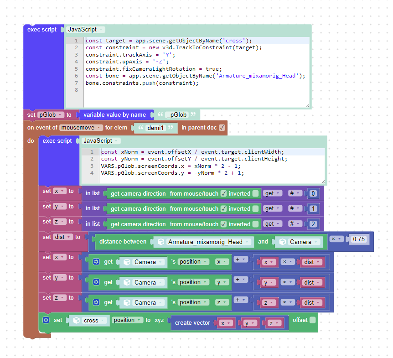This screenshot has width=393, height=358.
Task: Toggle 'inverted' checkbox in set x row
Action: pos(255,193)
